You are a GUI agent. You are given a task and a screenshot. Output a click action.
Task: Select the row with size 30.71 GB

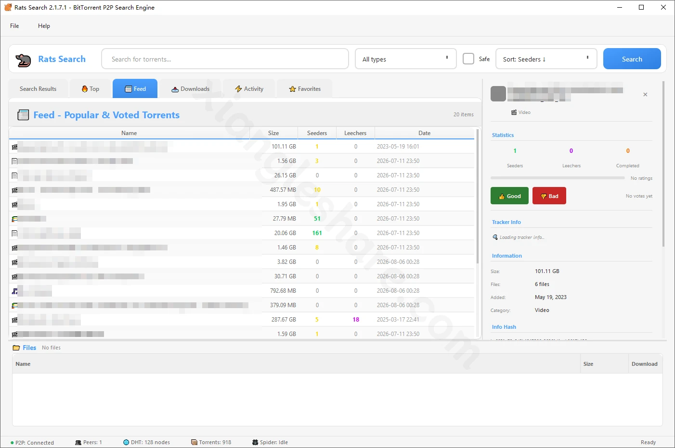242,276
